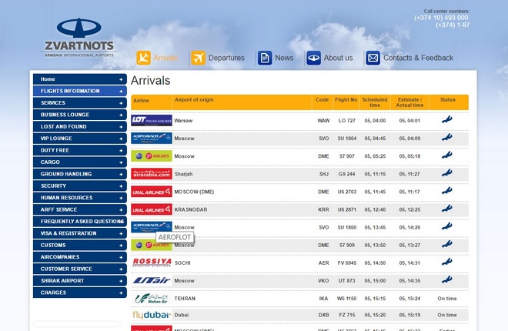This screenshot has height=331, width=508.
Task: Click landed plane icon for flight FV 6945
Action: pyautogui.click(x=447, y=262)
